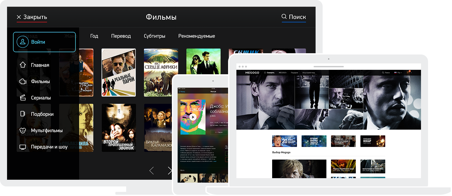Viewport: 452px width, 196px height.
Task: Open Подарки menu item on laptop
Action: pos(295,73)
